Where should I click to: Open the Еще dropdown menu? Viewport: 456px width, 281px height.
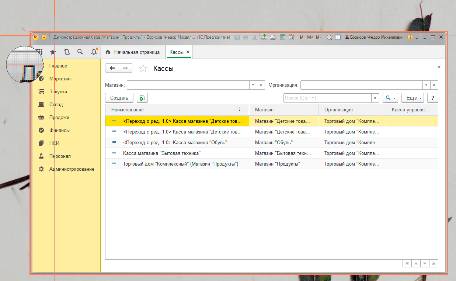click(x=412, y=98)
